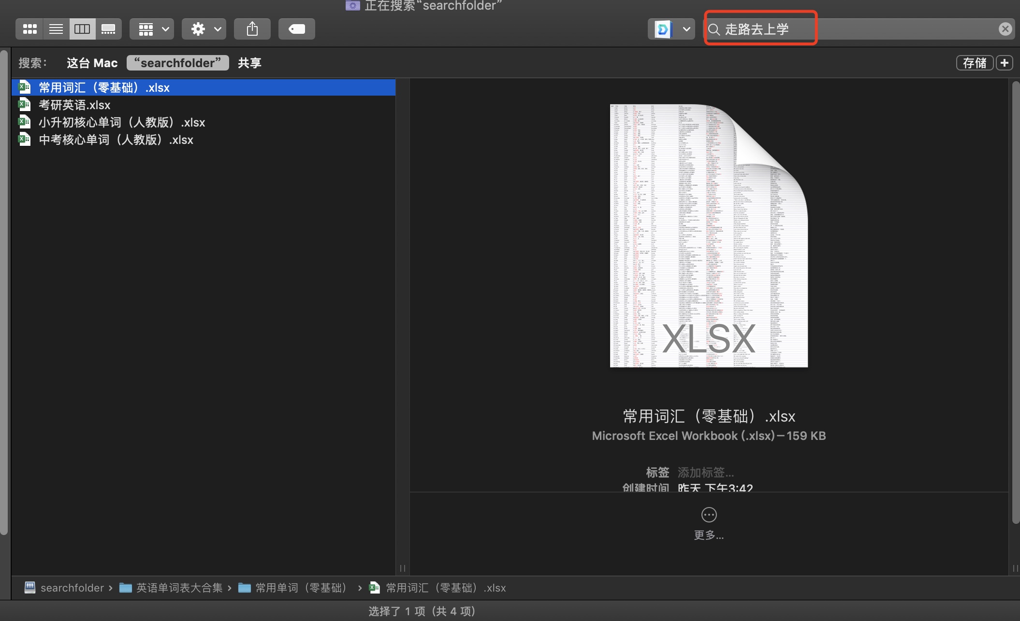Switch to gallery view

click(x=108, y=29)
